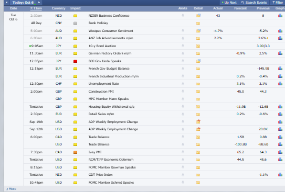Open detail folder for Sep 12th ADP Weekly
285x192 pixels.
[x=198, y=129]
